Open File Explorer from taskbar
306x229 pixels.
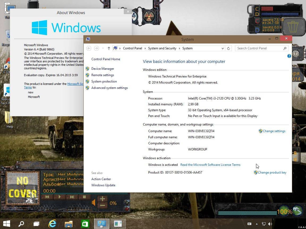tap(69, 223)
